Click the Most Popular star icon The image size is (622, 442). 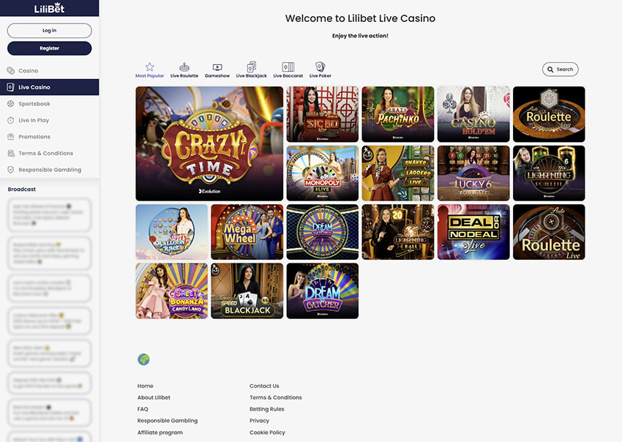pyautogui.click(x=150, y=67)
